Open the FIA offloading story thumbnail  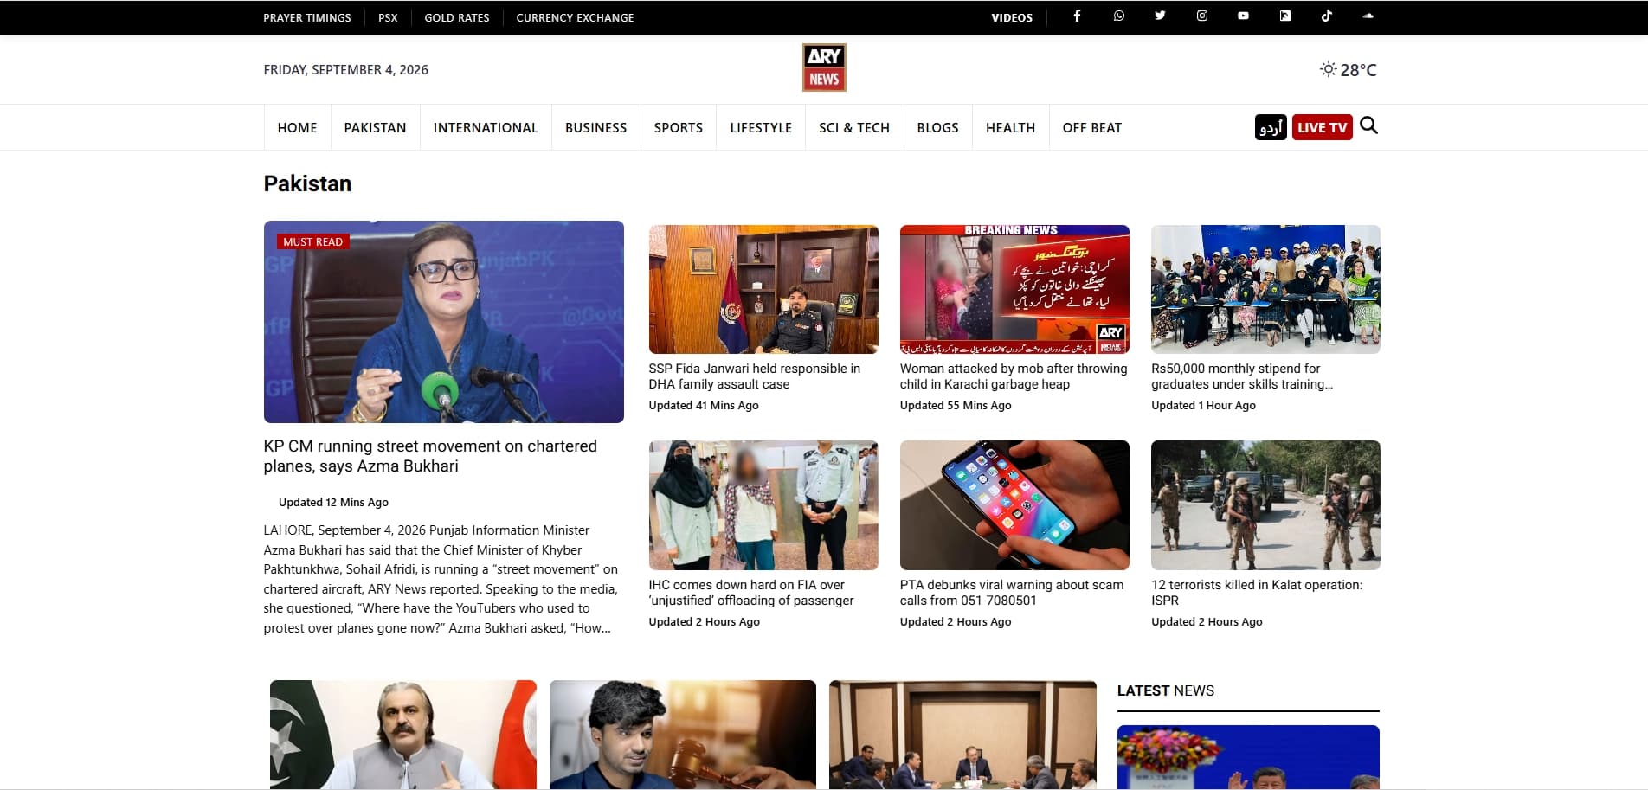click(763, 505)
